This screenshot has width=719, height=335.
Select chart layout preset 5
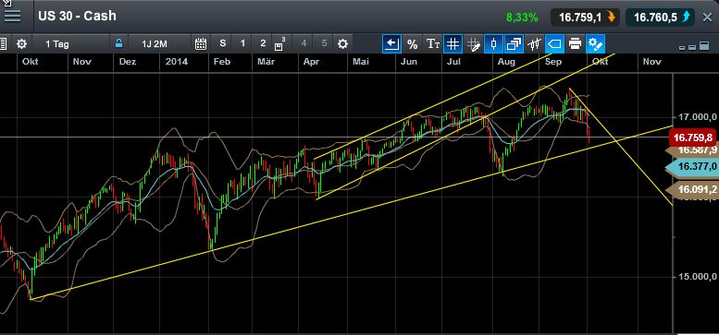pyautogui.click(x=324, y=44)
